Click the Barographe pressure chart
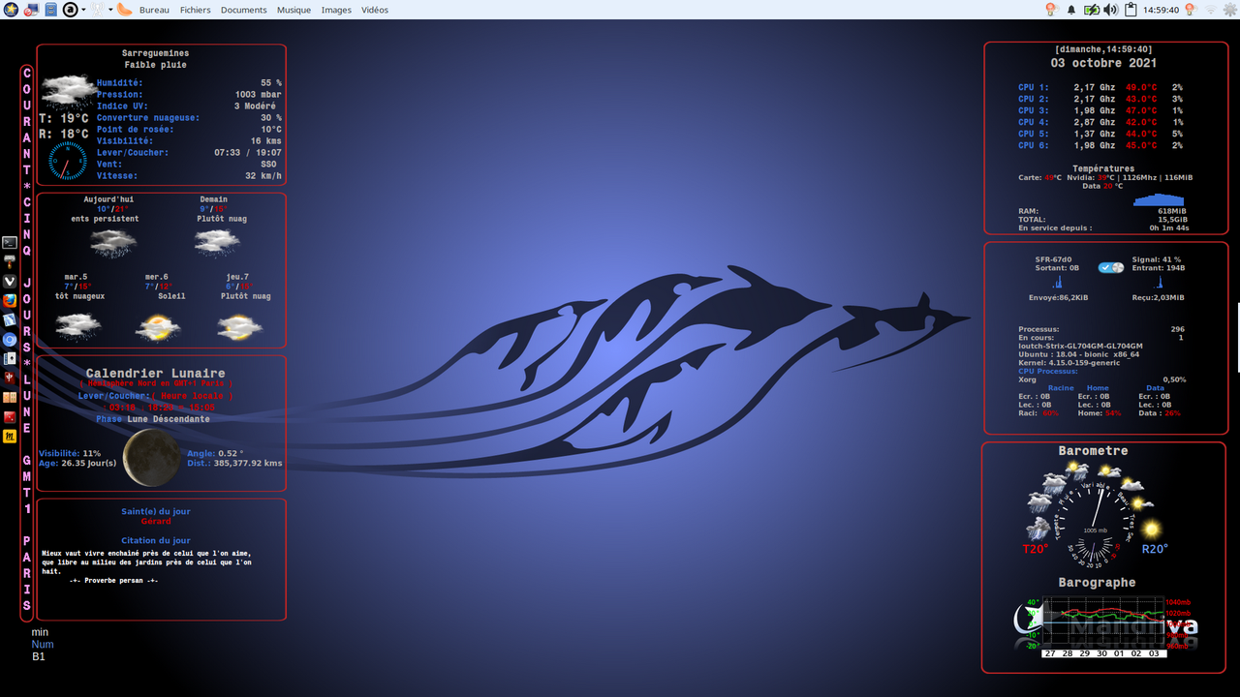The height and width of the screenshot is (697, 1240). (1103, 626)
